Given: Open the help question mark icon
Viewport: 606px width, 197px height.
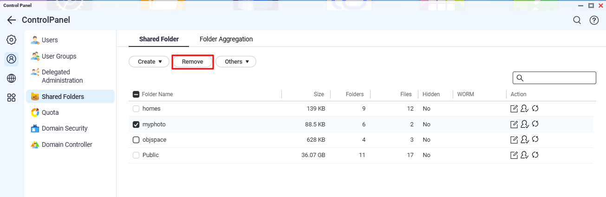Looking at the screenshot, I should [x=594, y=20].
